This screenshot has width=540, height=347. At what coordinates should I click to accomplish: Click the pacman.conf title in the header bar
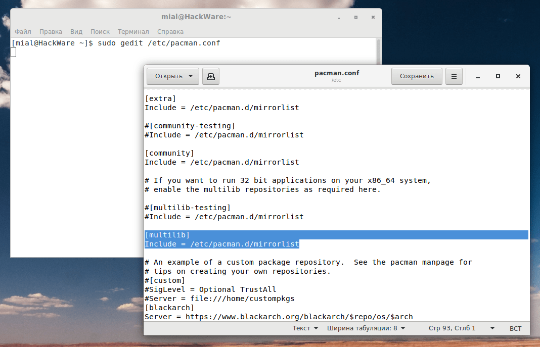(337, 72)
